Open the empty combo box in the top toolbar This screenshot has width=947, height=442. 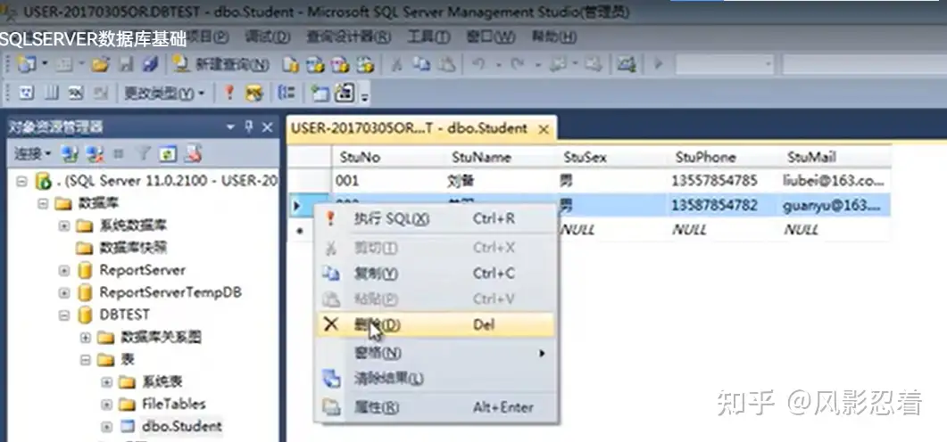724,64
